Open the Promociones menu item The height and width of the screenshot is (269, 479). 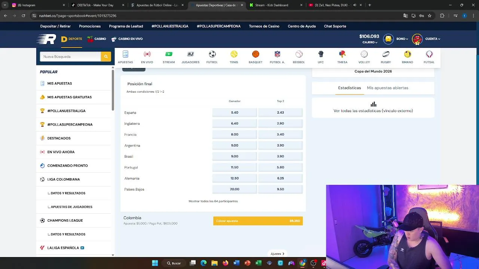90,26
